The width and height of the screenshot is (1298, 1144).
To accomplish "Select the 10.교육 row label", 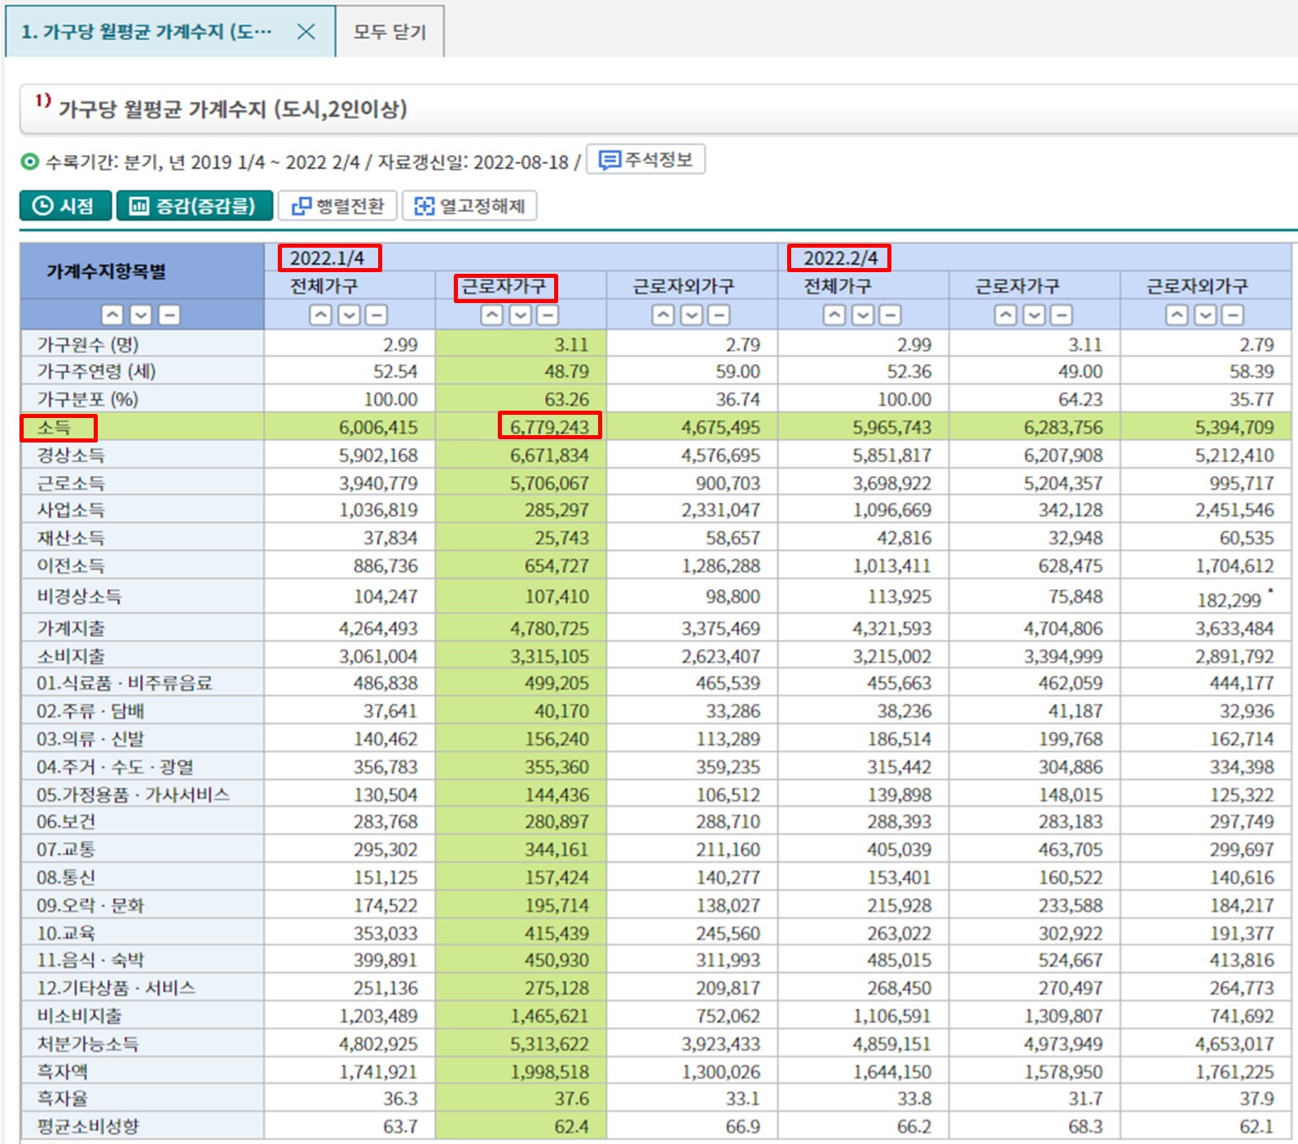I will coord(66,933).
